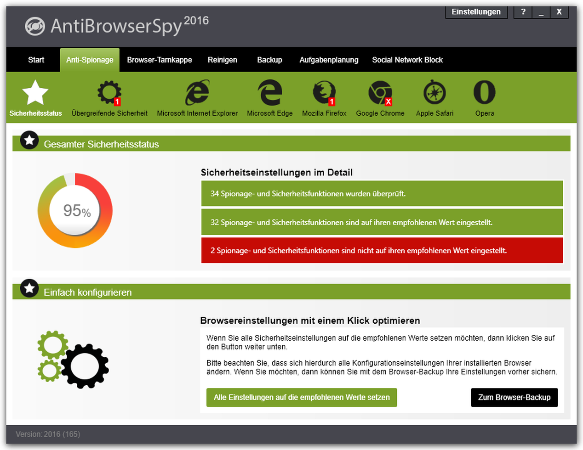Click the Gesamter Sicherheitsstatus header
Viewport: 583px width, 450px height.
click(x=291, y=144)
